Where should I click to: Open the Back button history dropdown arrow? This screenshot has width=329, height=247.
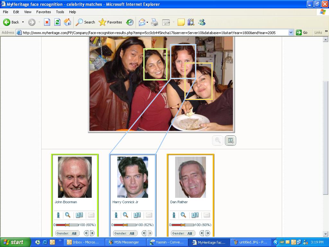point(23,22)
